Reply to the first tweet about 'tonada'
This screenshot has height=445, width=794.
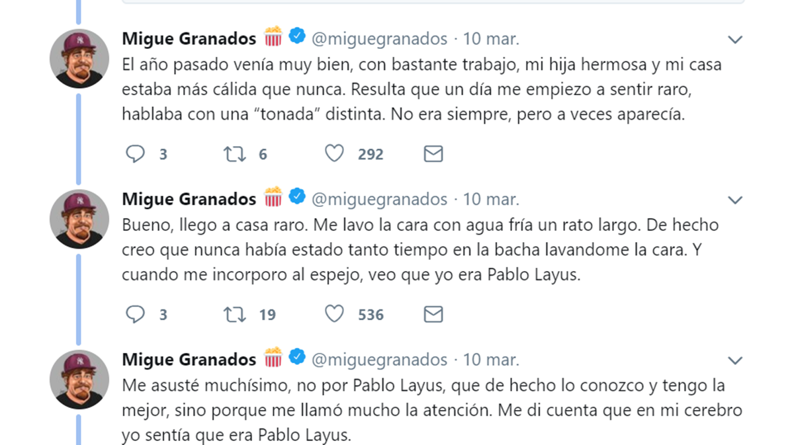tap(136, 154)
